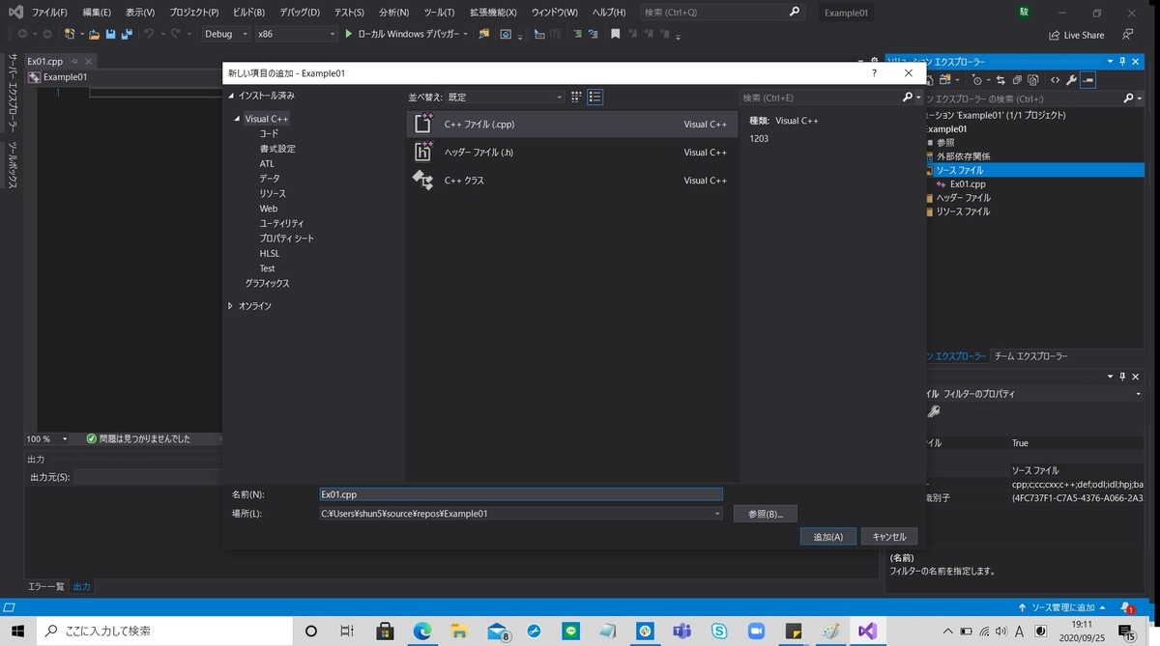This screenshot has width=1160, height=646.
Task: Open the ファイル(F) menu
Action: coord(49,13)
